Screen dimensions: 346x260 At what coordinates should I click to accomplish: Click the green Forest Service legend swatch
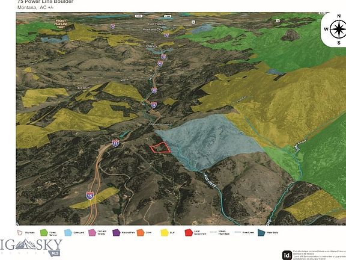[44, 232]
